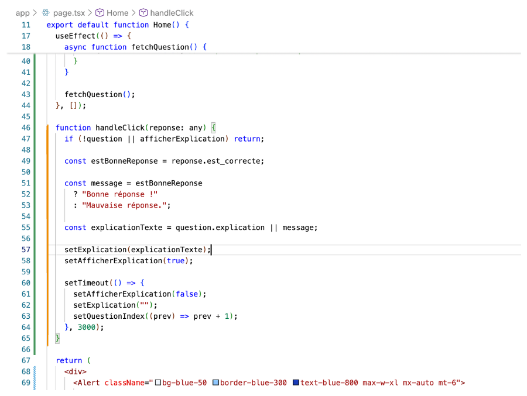Click the cube symbol icon before Home

[x=100, y=13]
